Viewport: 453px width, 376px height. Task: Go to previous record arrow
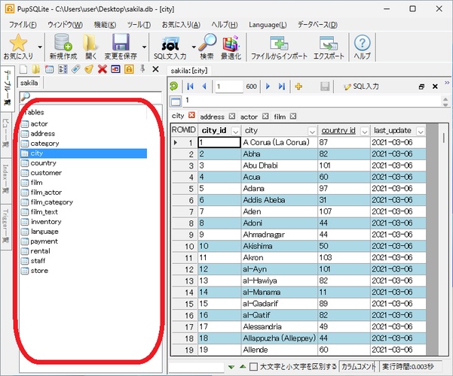(x=204, y=86)
